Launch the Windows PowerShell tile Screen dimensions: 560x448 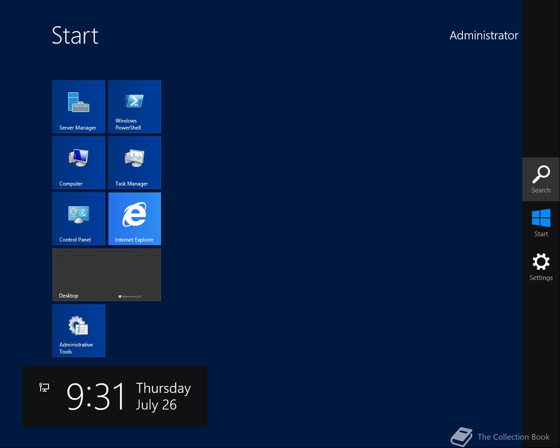pos(135,107)
